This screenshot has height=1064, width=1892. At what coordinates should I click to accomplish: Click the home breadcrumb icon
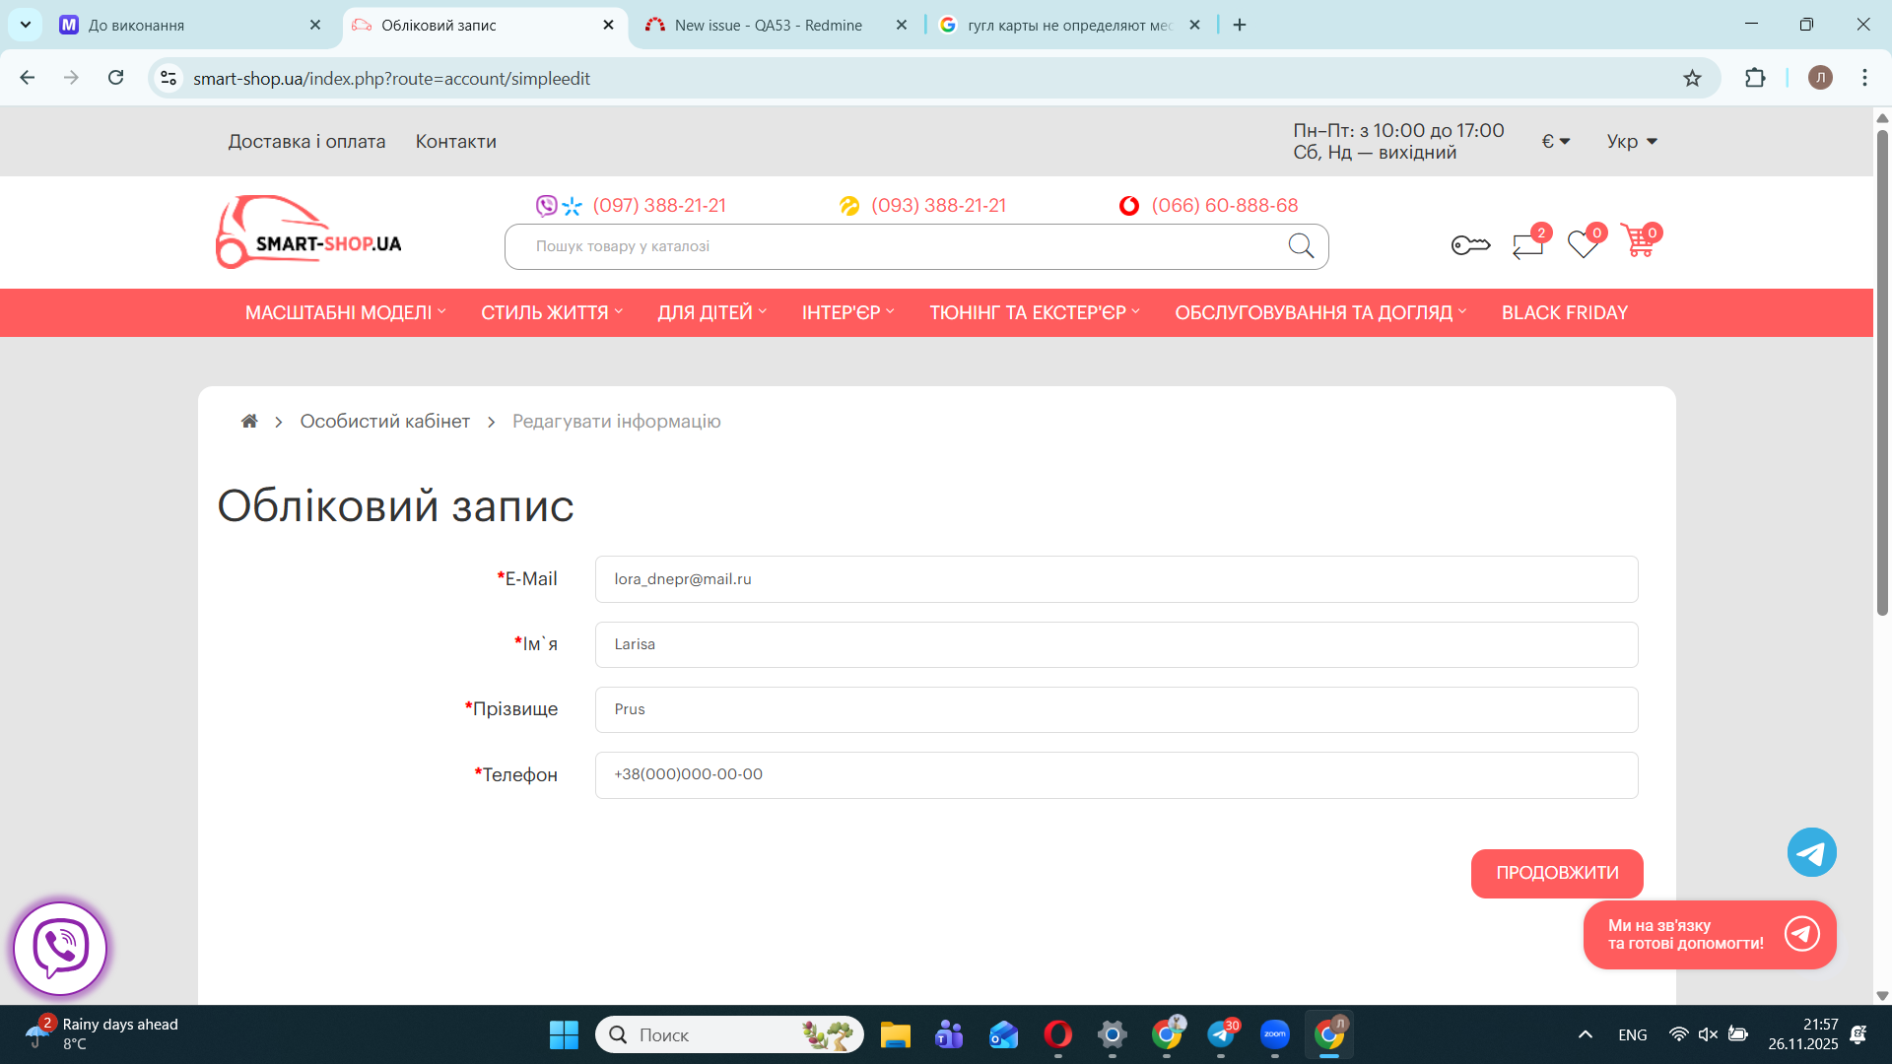(x=249, y=422)
